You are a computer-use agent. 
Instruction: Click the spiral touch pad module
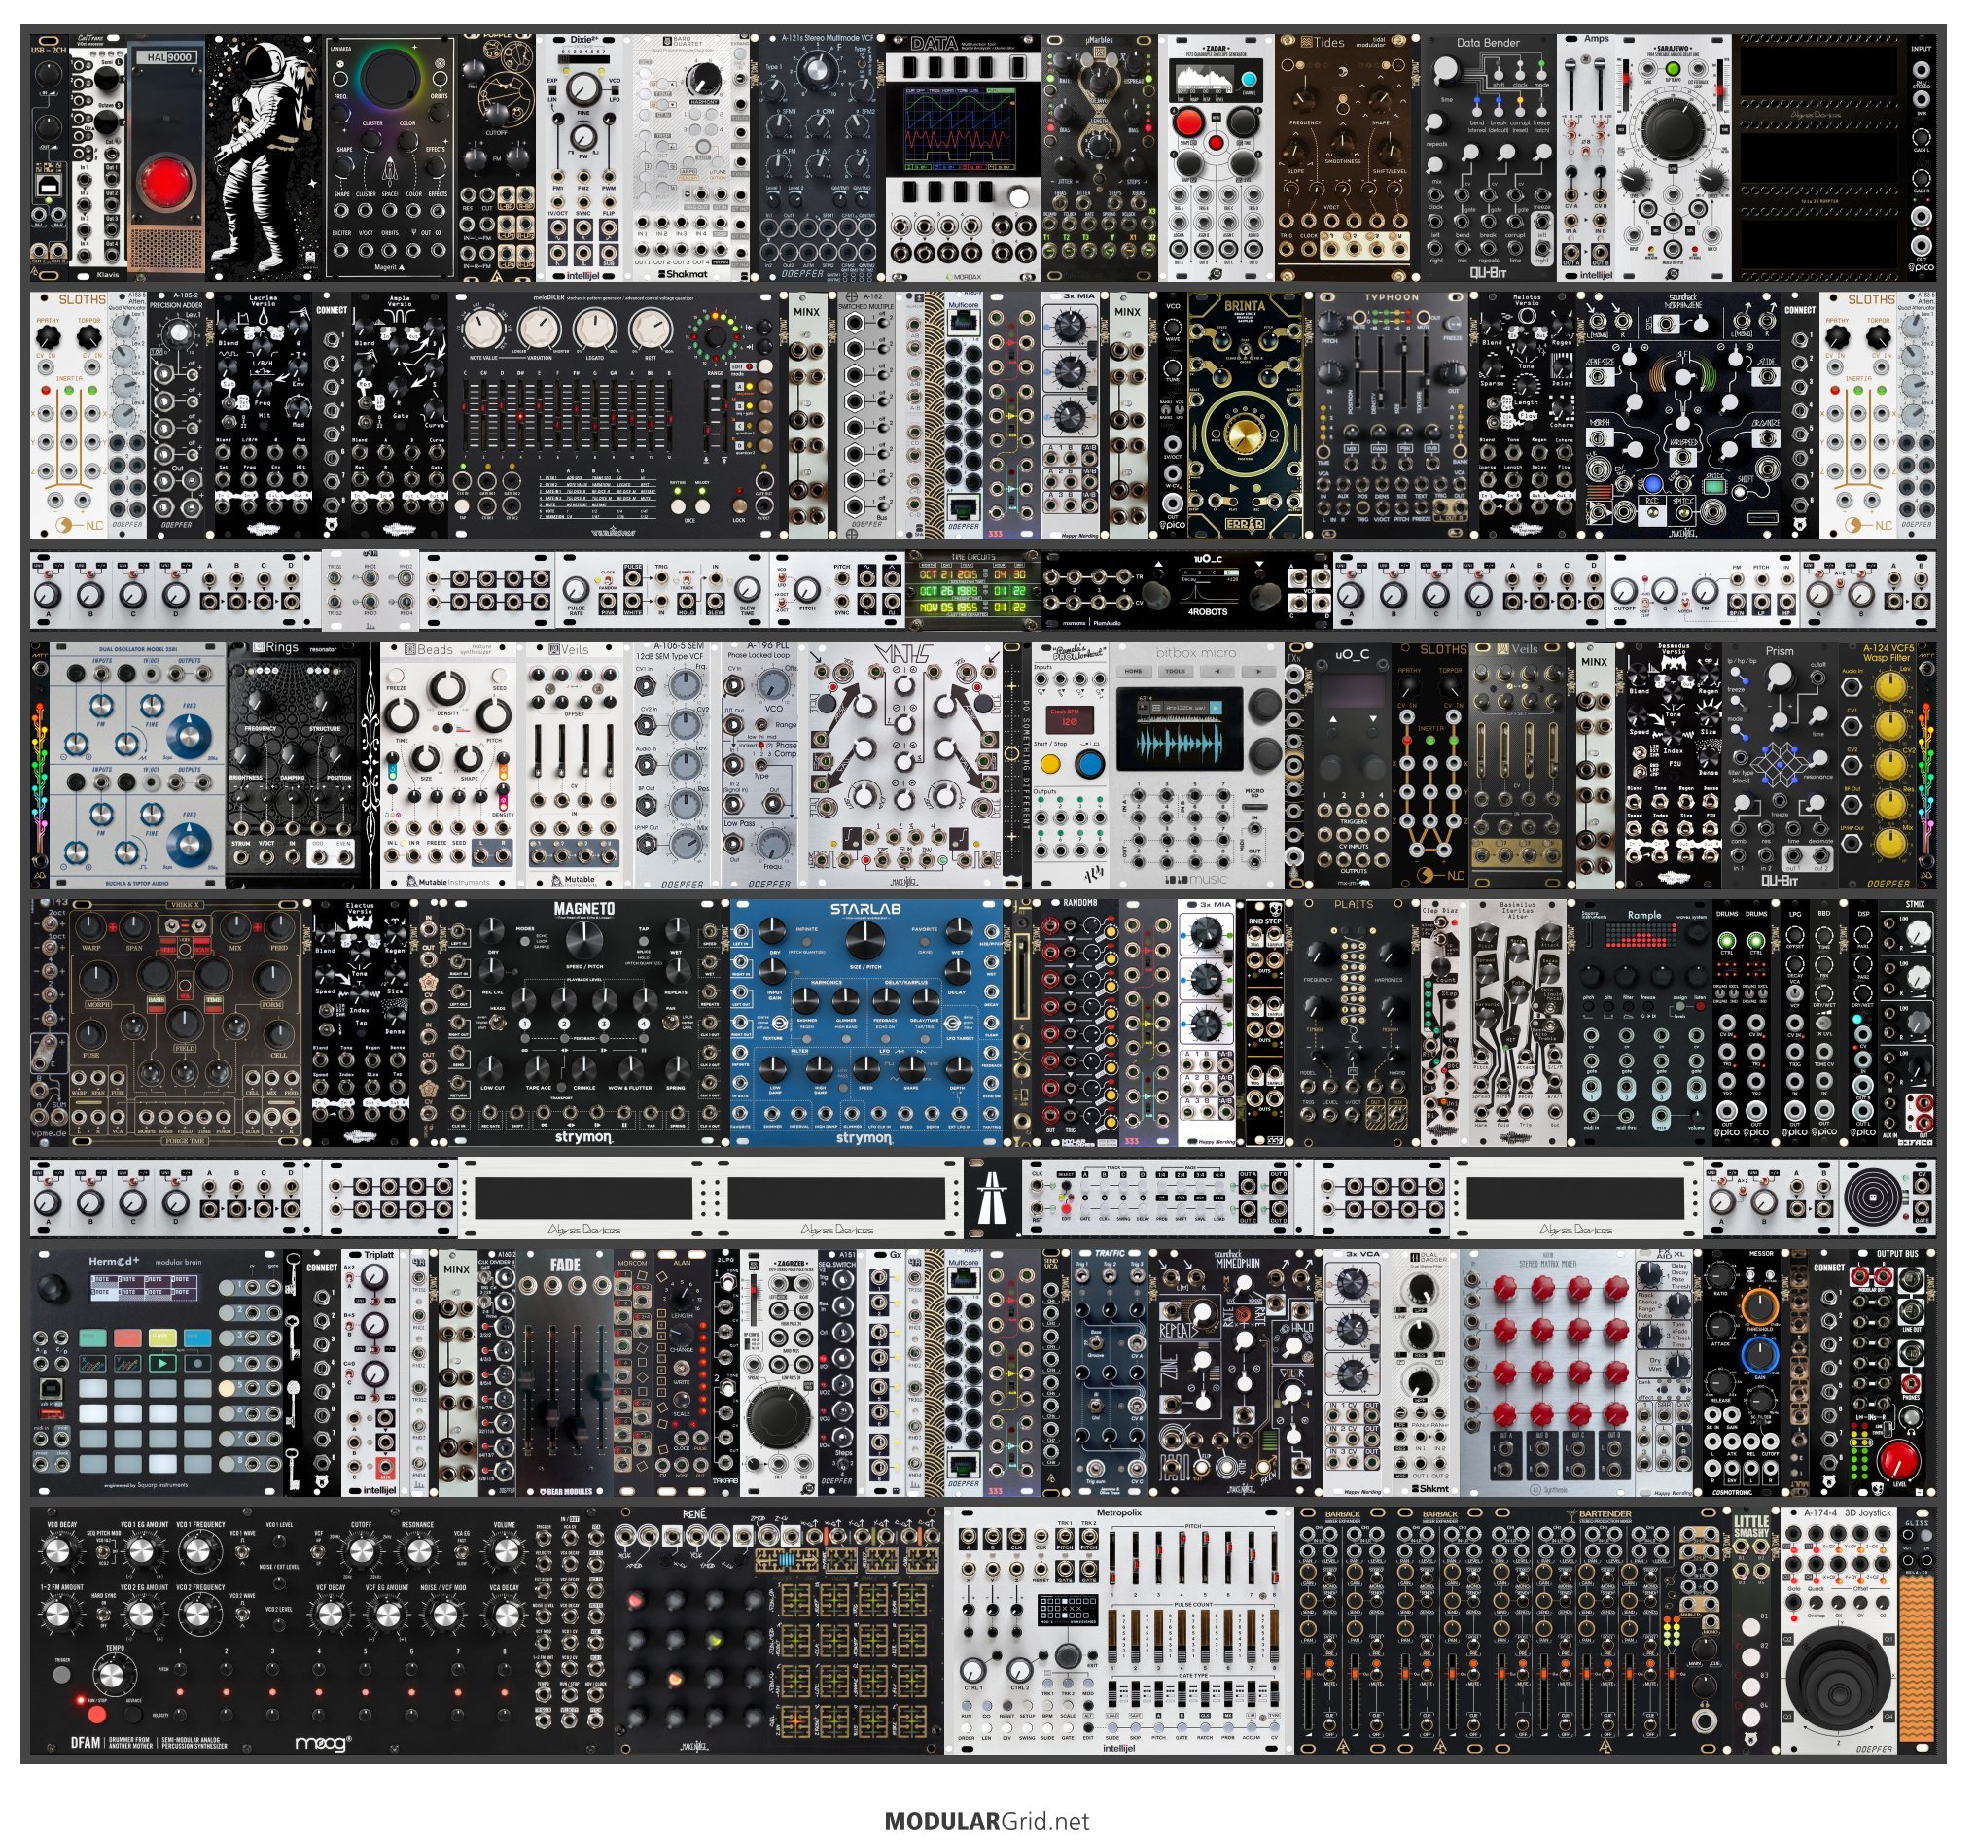click(1873, 1198)
